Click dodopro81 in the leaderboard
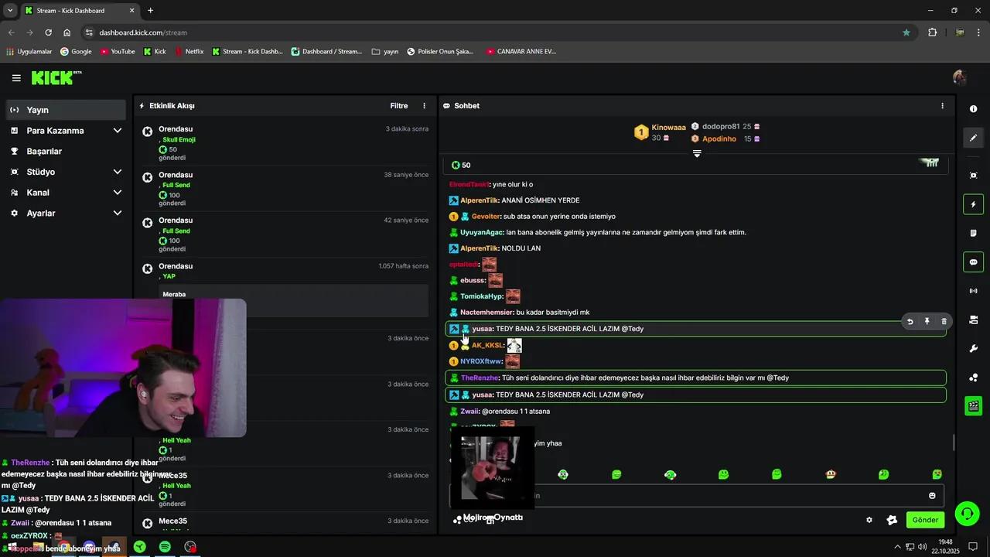Image resolution: width=990 pixels, height=557 pixels. point(721,126)
